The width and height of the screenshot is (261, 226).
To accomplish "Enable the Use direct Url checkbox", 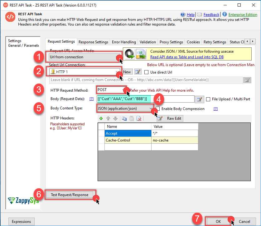I will point(147,72).
